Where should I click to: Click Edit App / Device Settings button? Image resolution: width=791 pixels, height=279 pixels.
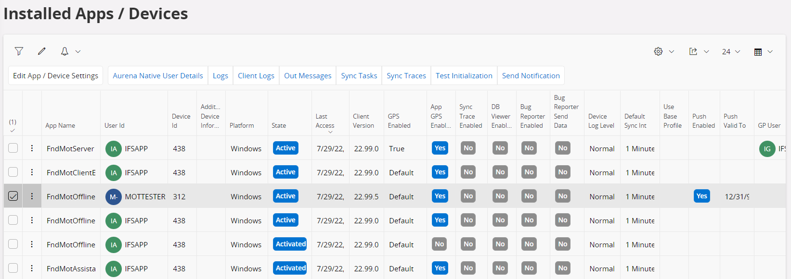(x=55, y=76)
